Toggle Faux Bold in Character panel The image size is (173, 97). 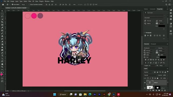pos(145,60)
